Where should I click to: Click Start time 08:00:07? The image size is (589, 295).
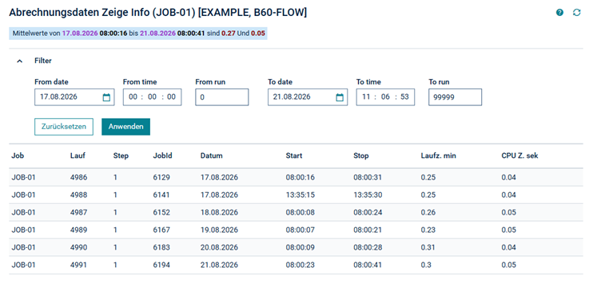click(300, 230)
